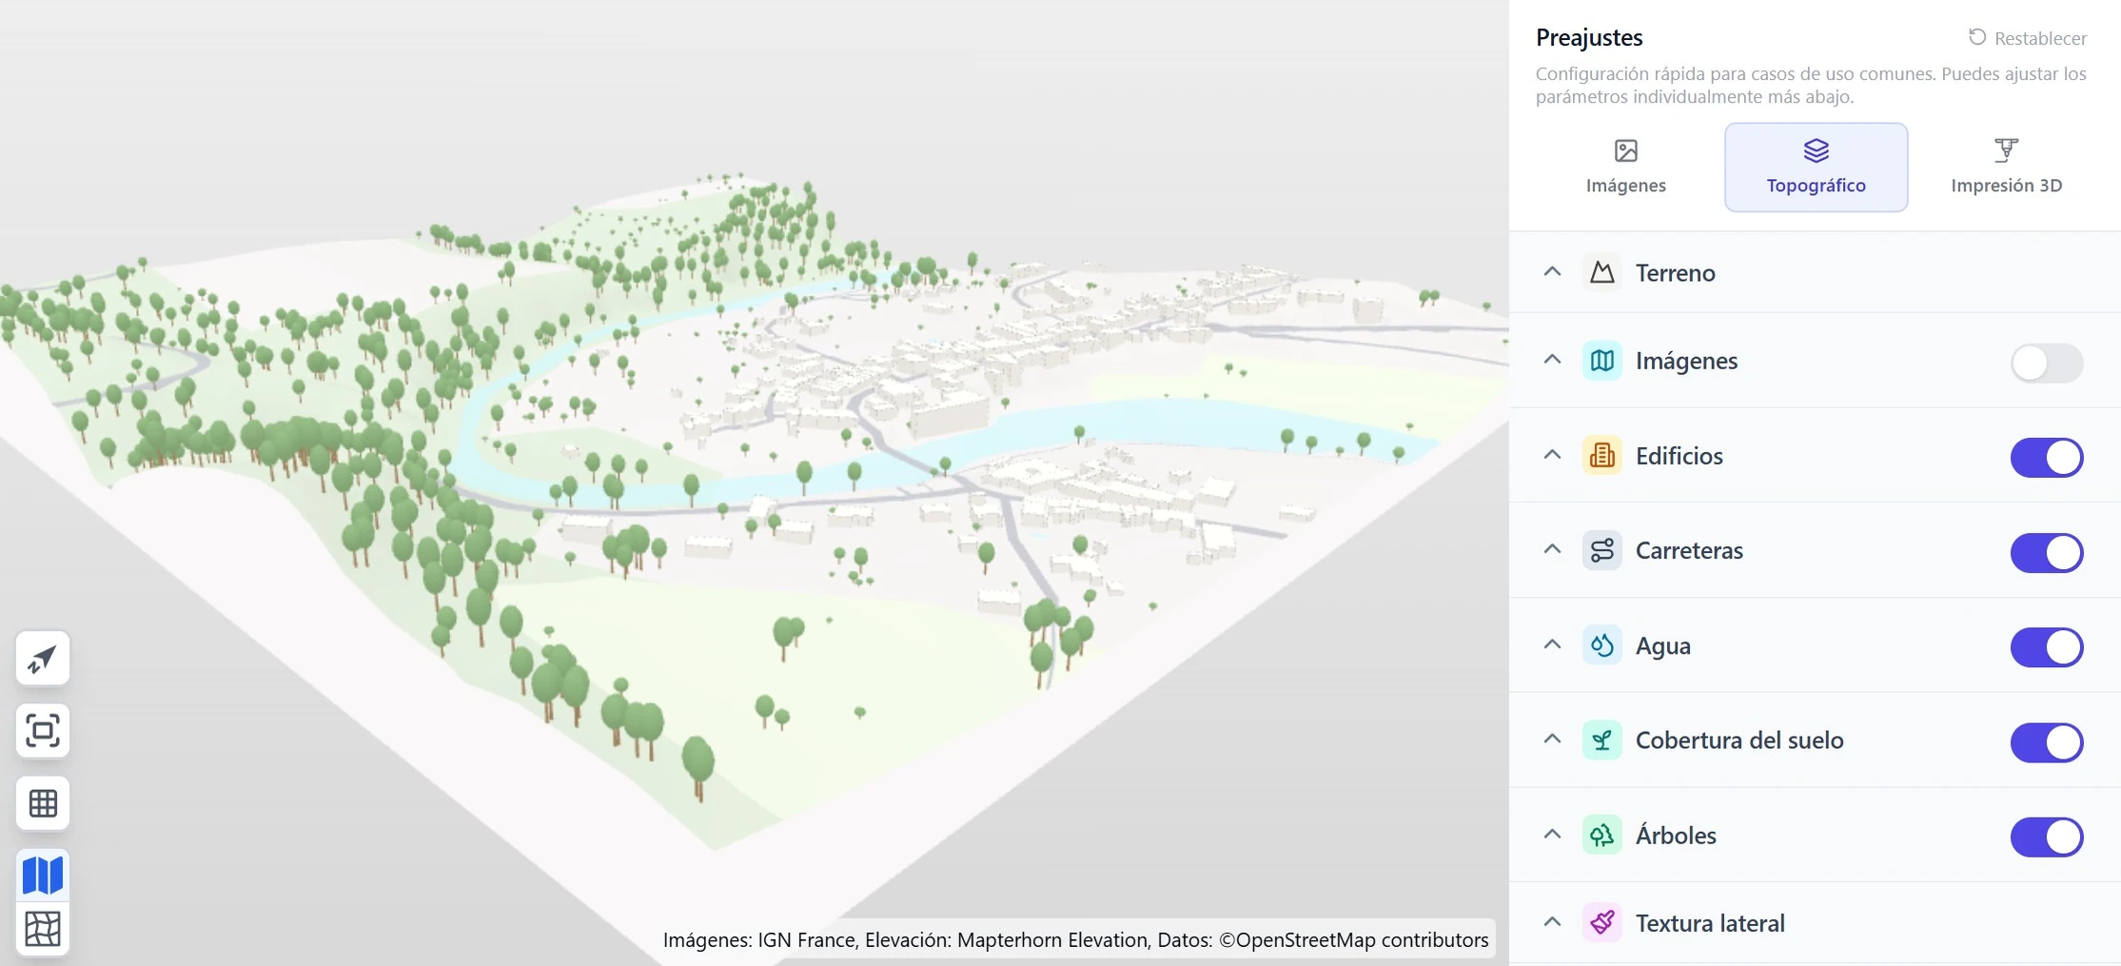Collapse the Cobertura del suelo chevron

tap(1552, 739)
